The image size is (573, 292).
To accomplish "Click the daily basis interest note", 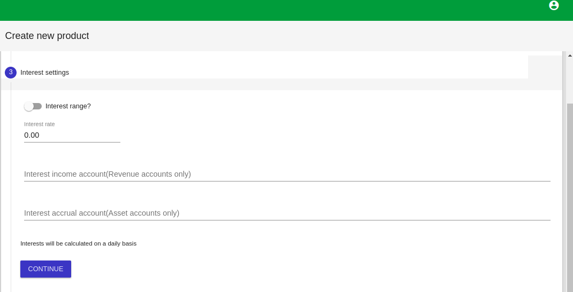I will pyautogui.click(x=79, y=243).
